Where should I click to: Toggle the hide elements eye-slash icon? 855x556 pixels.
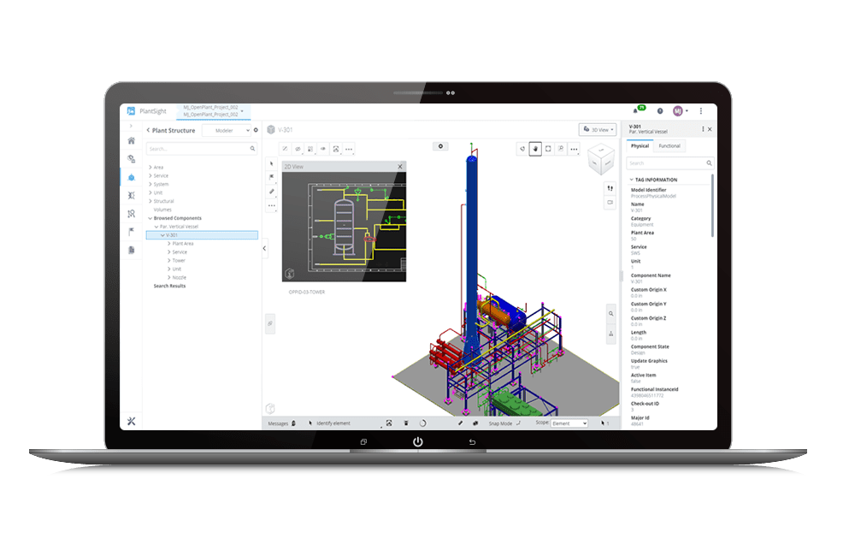pos(298,149)
